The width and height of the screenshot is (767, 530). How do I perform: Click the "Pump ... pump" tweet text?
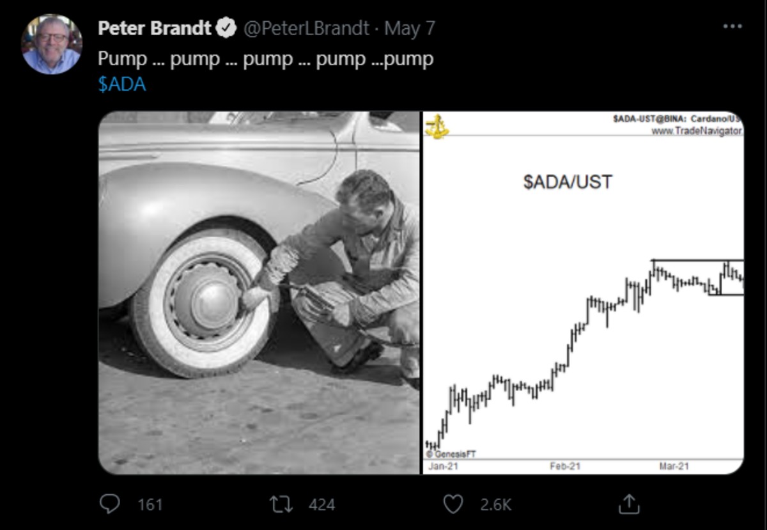pos(265,59)
